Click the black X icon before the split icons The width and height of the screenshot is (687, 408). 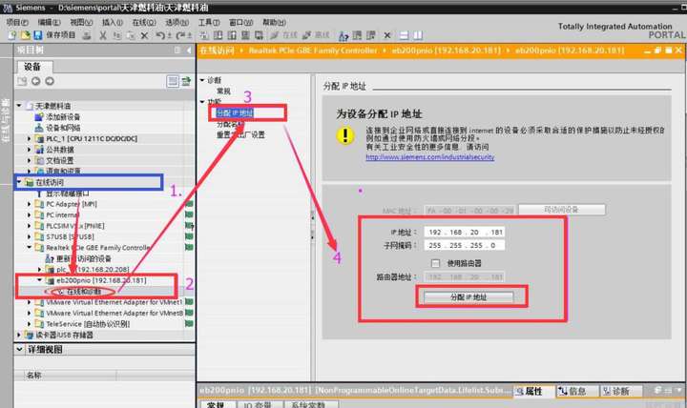386,35
